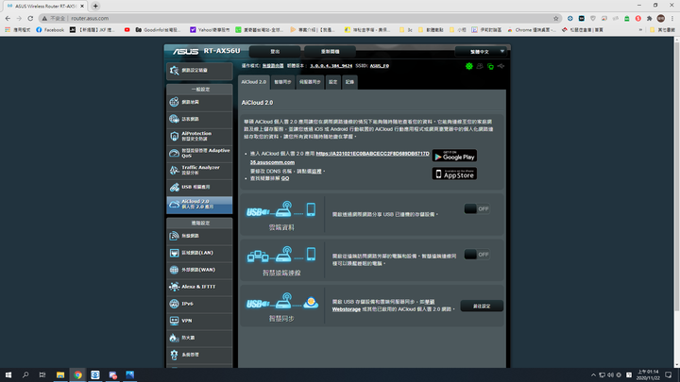Reload the page in Chrome

30,18
